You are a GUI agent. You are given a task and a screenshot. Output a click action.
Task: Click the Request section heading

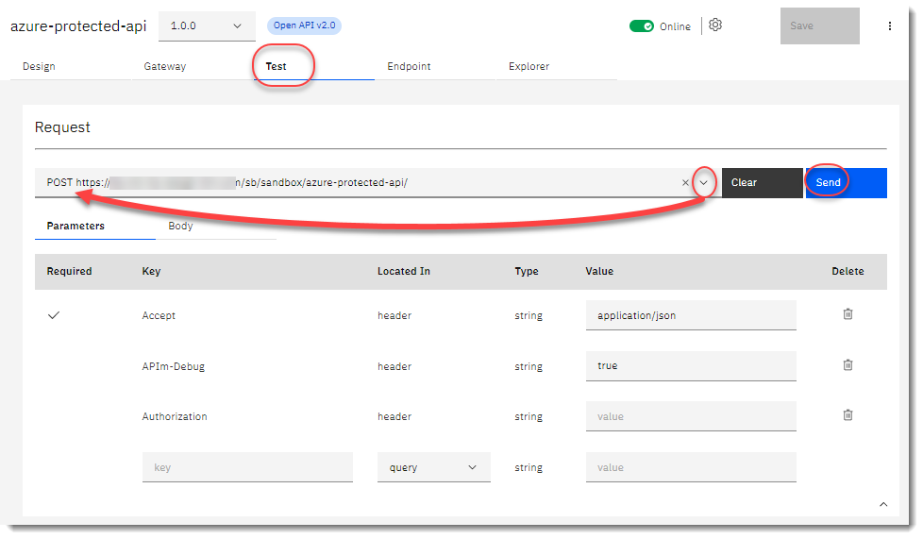(62, 127)
